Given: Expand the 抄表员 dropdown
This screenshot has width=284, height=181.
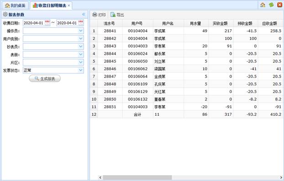Looking at the screenshot, I should 81,47.
